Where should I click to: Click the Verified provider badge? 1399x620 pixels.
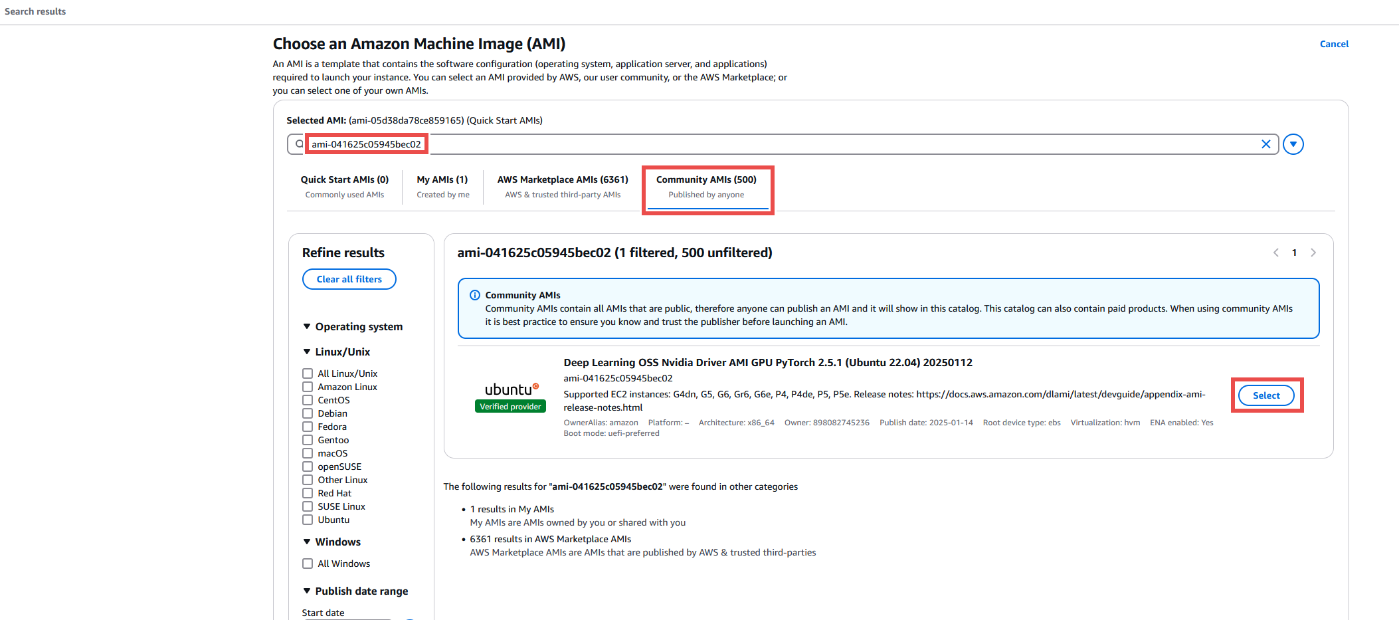510,407
